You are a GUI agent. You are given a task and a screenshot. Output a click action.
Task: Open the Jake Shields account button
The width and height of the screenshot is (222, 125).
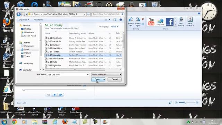point(190,22)
